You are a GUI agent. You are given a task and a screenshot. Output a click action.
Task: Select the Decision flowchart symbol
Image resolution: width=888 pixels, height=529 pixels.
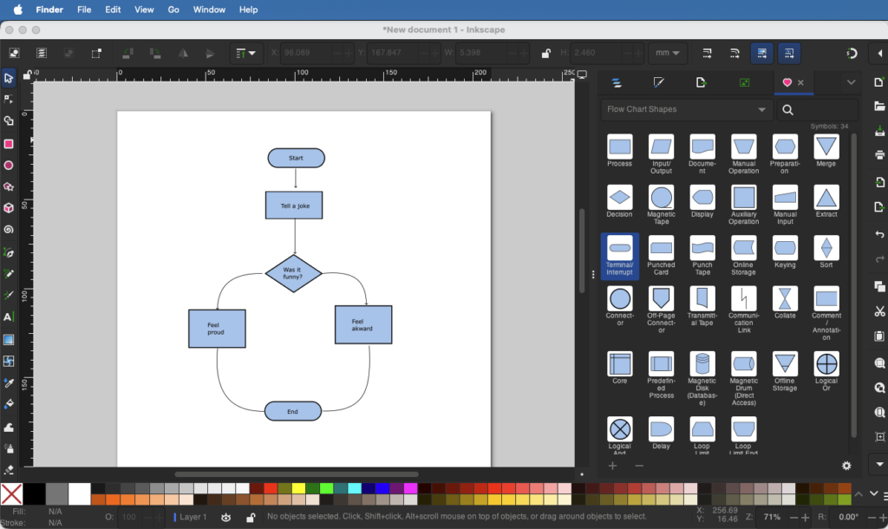[x=619, y=199]
